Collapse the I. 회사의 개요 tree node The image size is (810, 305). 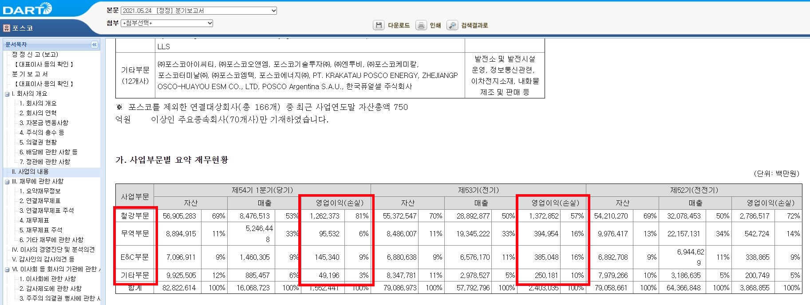click(7, 94)
